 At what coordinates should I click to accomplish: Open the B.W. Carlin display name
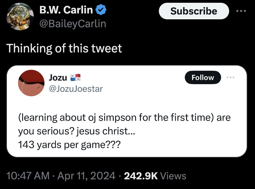[x=66, y=10]
